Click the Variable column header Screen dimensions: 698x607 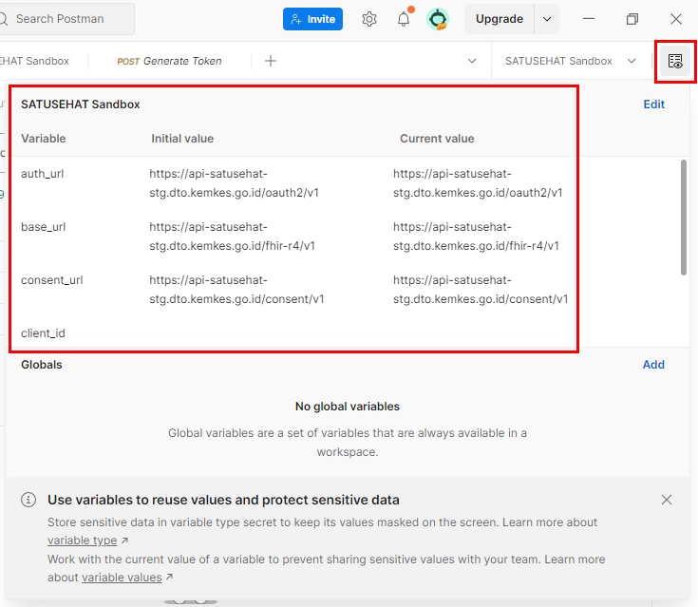[x=43, y=139]
